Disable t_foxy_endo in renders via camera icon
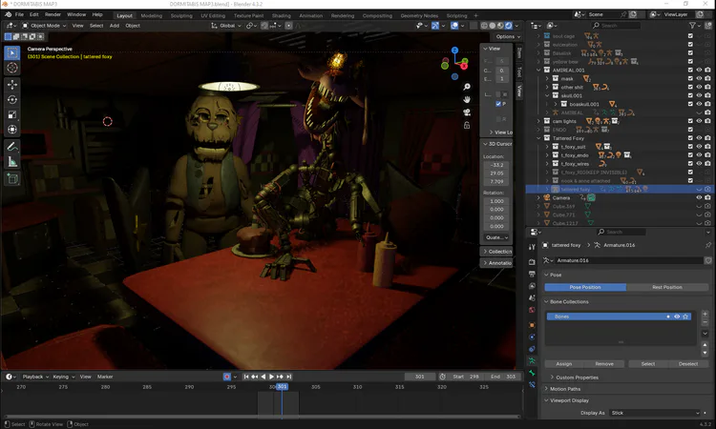 pos(707,155)
